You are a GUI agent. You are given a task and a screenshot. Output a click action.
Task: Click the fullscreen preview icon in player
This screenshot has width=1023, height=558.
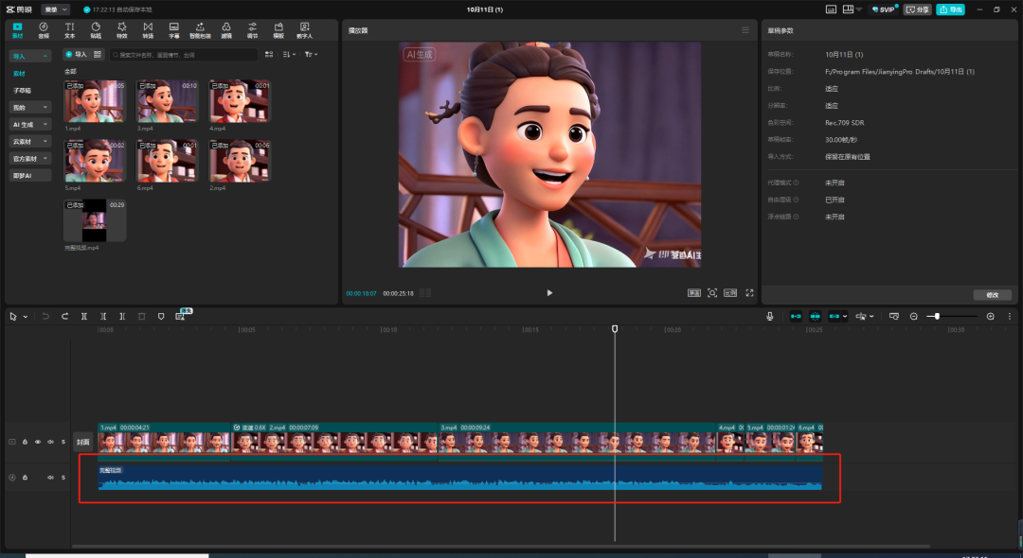click(x=749, y=293)
